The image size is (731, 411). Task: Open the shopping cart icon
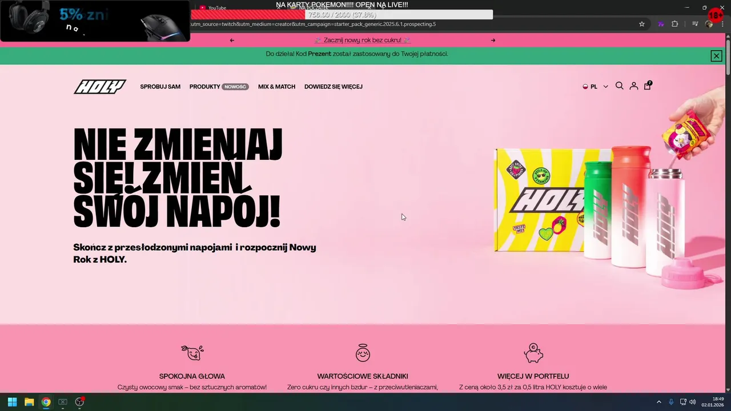[x=648, y=86]
